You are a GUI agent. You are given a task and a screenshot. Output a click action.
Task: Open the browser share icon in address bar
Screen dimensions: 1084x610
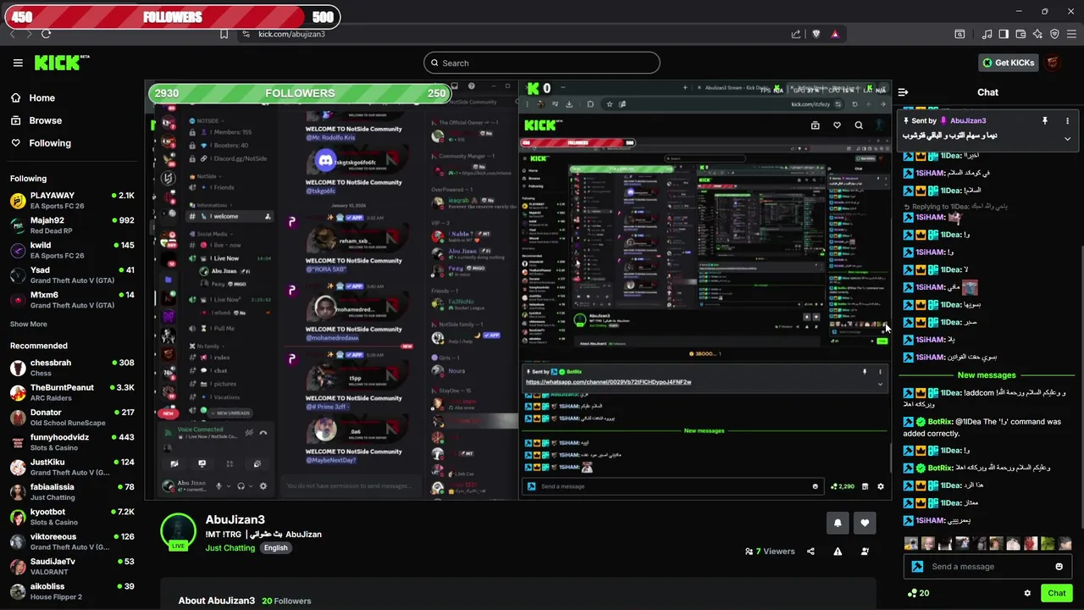click(x=796, y=34)
